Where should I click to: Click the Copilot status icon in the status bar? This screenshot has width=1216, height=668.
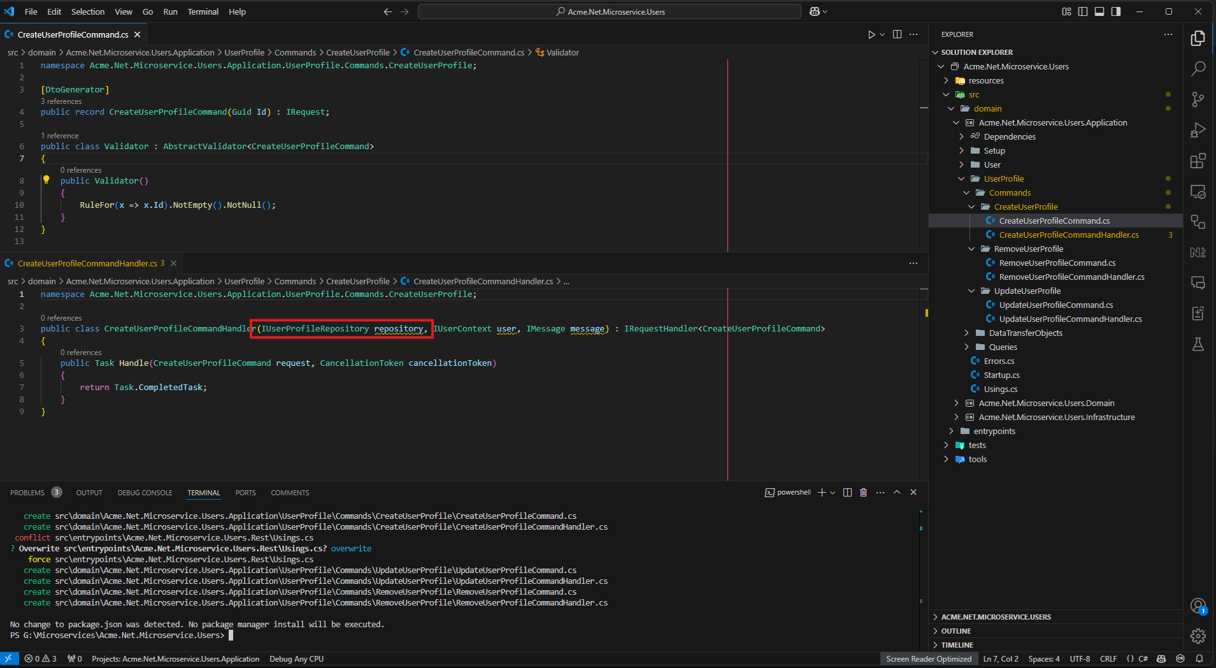click(1161, 659)
